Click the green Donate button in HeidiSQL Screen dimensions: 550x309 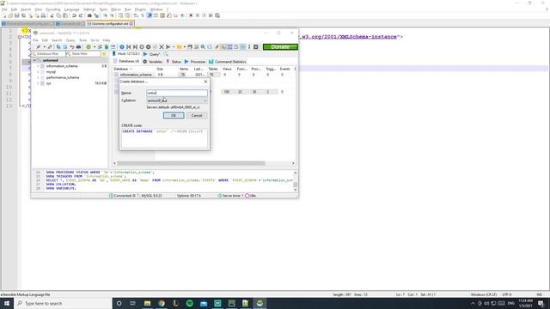point(280,46)
